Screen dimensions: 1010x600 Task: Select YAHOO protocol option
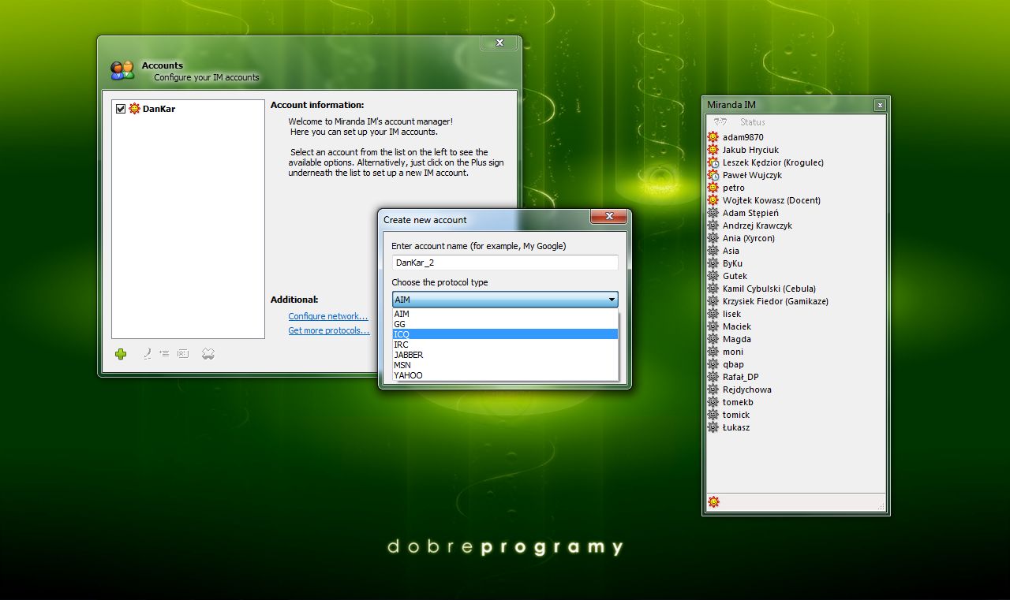tap(505, 375)
